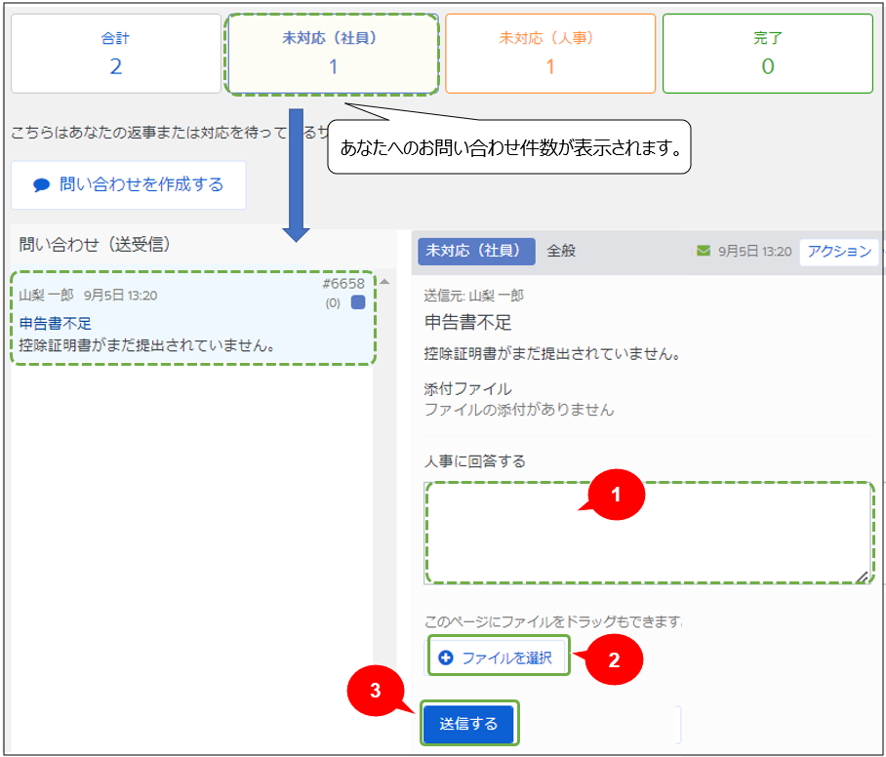
Task: Open the アクション dropdown menu
Action: click(838, 251)
